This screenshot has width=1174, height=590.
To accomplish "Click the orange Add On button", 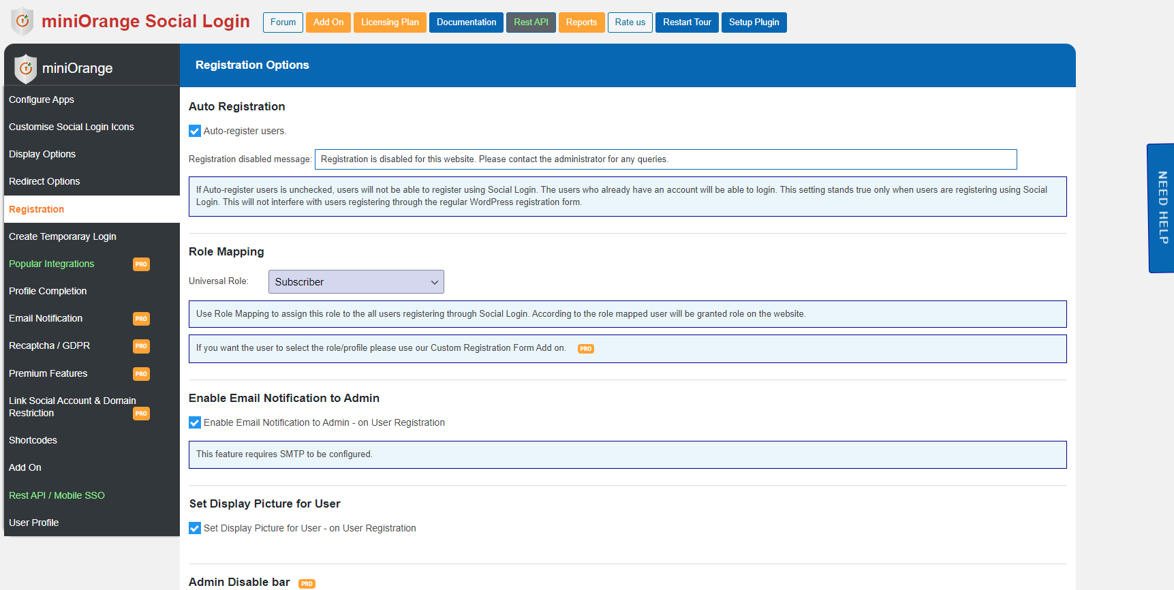I will tap(328, 22).
